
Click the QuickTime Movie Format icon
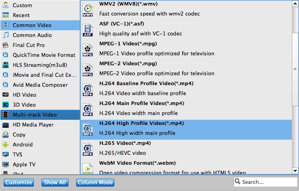(x=6, y=55)
